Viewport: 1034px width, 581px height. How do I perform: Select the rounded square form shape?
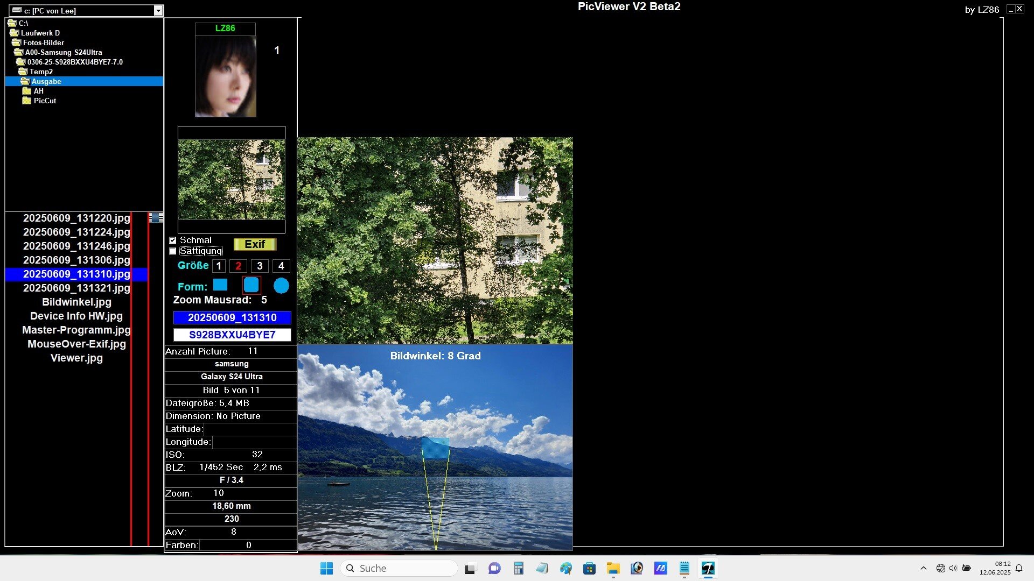pos(251,285)
